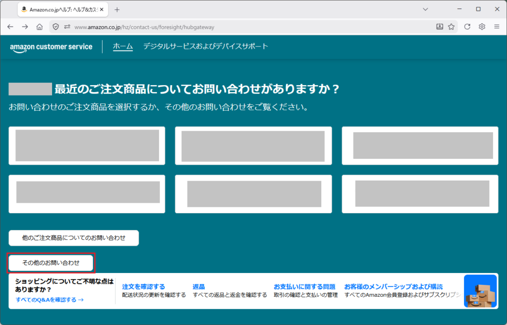Close the Amazon.co.jp help tab
Image resolution: width=507 pixels, height=325 pixels.
(x=101, y=10)
